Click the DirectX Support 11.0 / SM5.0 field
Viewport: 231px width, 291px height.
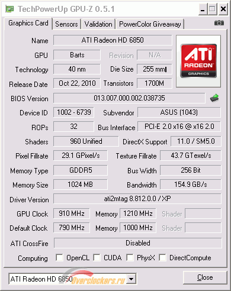(x=196, y=141)
